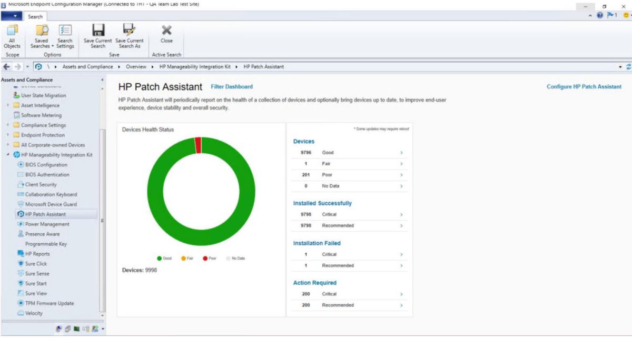This screenshot has height=338, width=632.
Task: Collapse the HP Manageability Integration Kit node
Action: pos(8,155)
